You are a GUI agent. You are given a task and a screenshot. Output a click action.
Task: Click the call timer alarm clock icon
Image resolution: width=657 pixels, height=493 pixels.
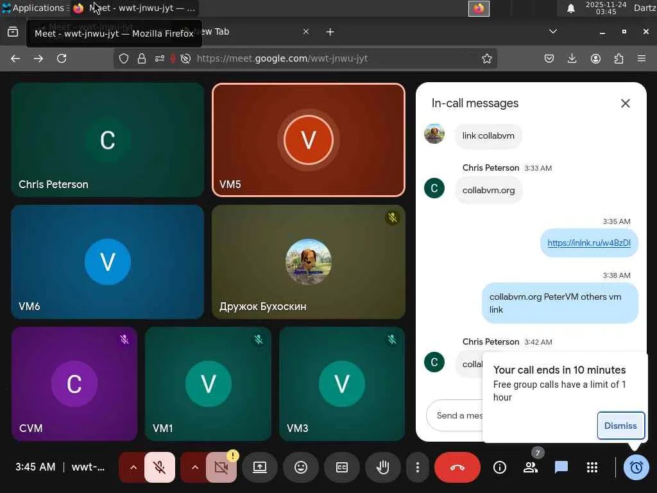click(636, 467)
